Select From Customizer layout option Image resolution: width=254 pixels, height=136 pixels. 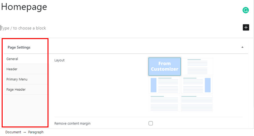[165, 66]
